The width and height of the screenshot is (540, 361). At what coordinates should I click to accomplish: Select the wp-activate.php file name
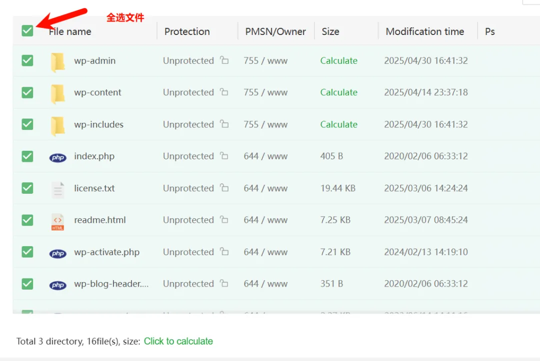point(107,252)
